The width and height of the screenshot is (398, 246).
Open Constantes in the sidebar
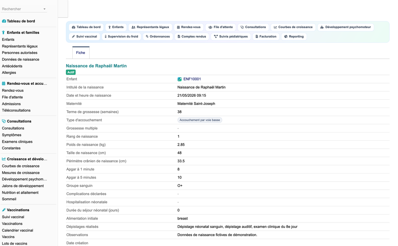coord(11,148)
